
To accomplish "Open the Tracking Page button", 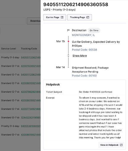I will coord(80,17).
